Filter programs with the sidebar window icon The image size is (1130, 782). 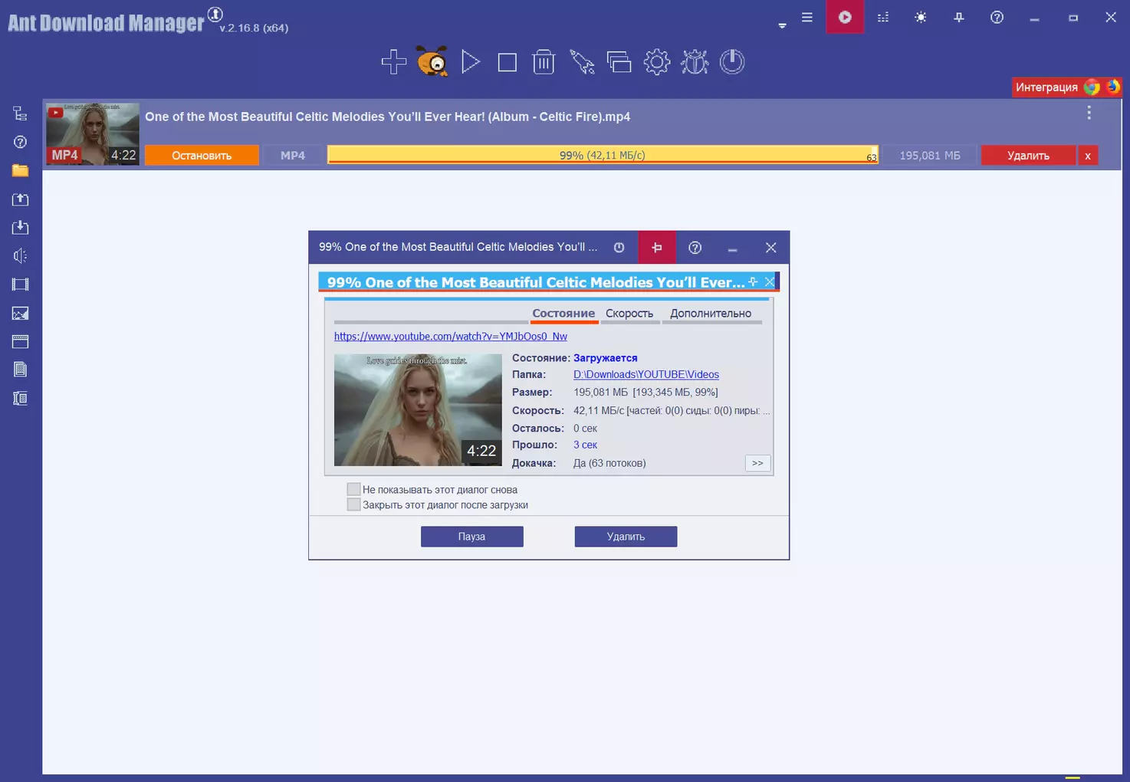[20, 341]
